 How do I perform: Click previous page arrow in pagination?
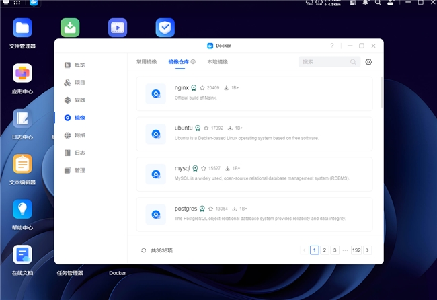tap(304, 250)
